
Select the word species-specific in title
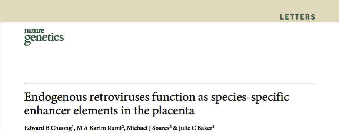click(250, 98)
